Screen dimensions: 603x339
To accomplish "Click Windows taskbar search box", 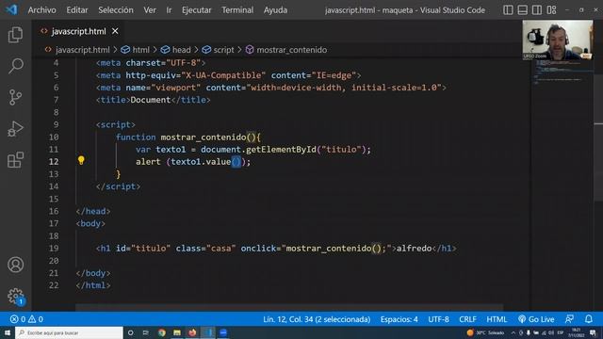I will click(x=69, y=332).
